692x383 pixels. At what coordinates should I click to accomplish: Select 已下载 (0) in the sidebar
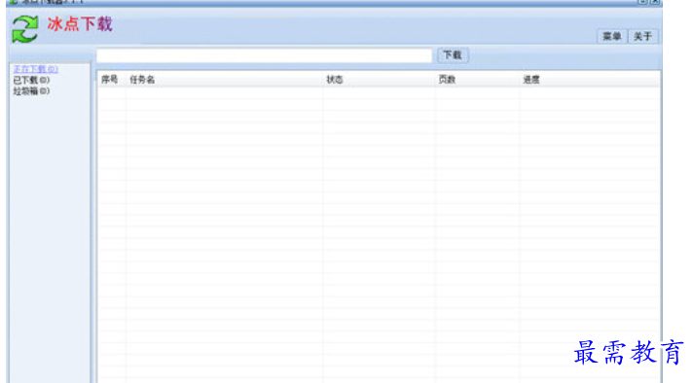pos(31,81)
